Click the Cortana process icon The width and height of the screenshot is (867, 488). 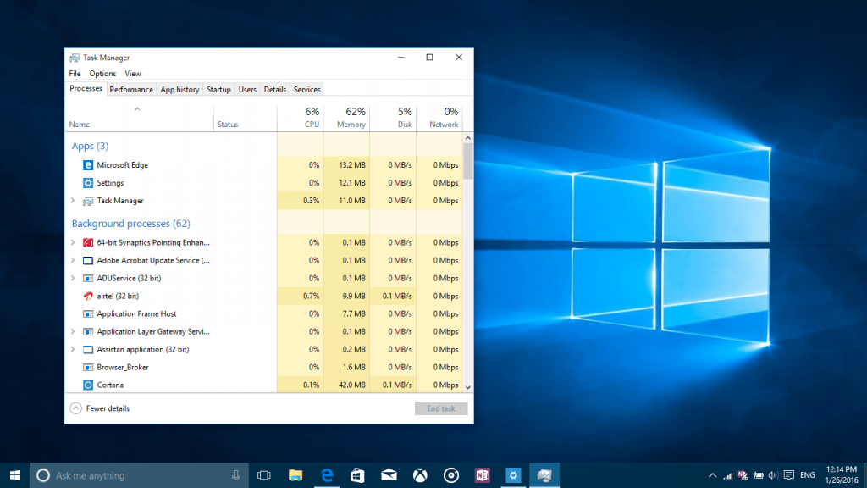(88, 385)
